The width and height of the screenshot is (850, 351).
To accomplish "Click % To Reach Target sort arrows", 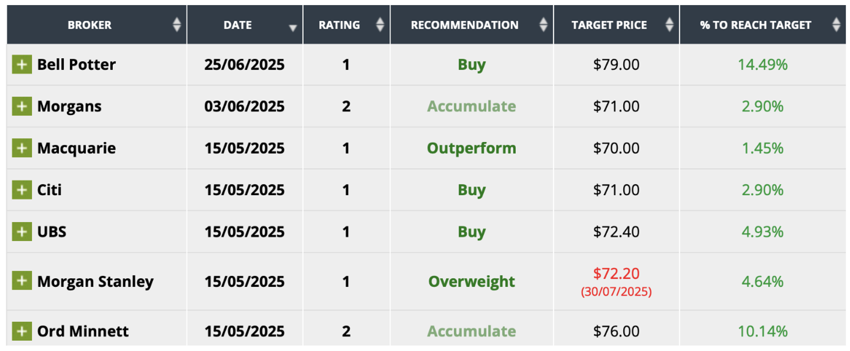I will coord(836,25).
